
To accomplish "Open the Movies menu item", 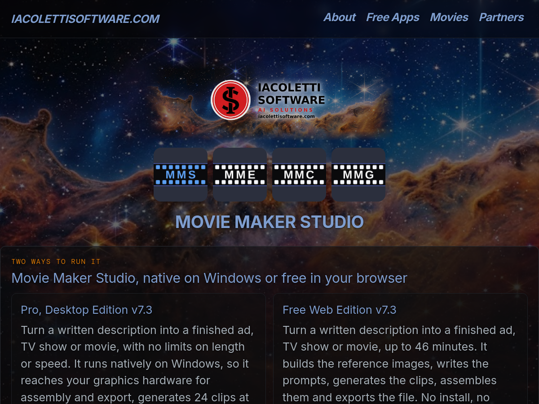I will click(449, 18).
